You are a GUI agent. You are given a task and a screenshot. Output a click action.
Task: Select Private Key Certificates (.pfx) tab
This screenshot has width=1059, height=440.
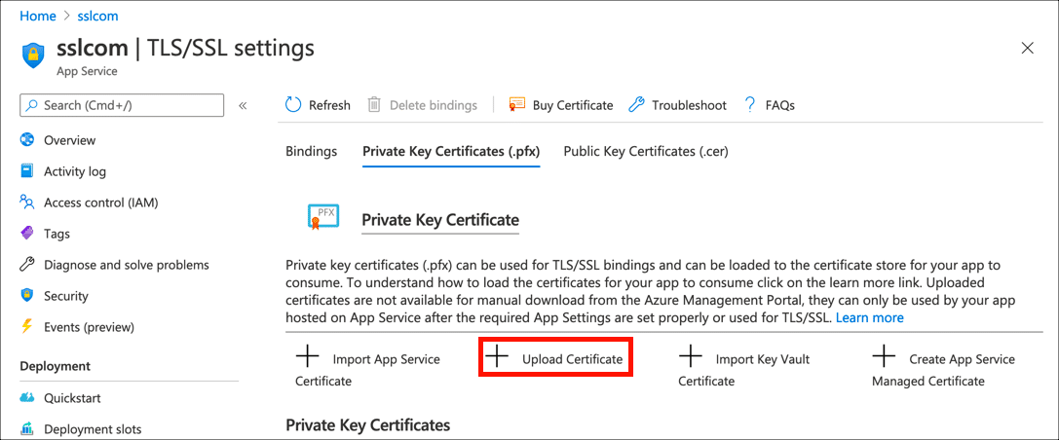point(450,152)
